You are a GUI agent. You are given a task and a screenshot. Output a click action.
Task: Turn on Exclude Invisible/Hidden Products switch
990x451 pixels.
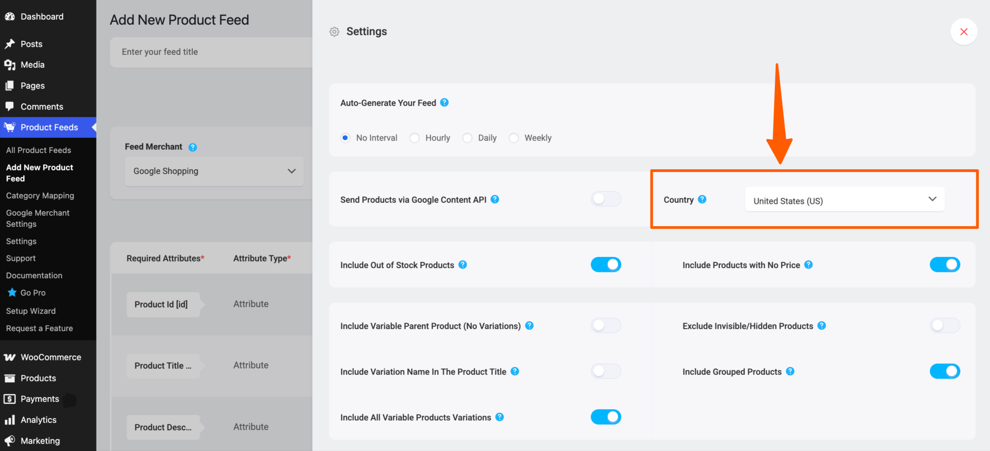[944, 326]
